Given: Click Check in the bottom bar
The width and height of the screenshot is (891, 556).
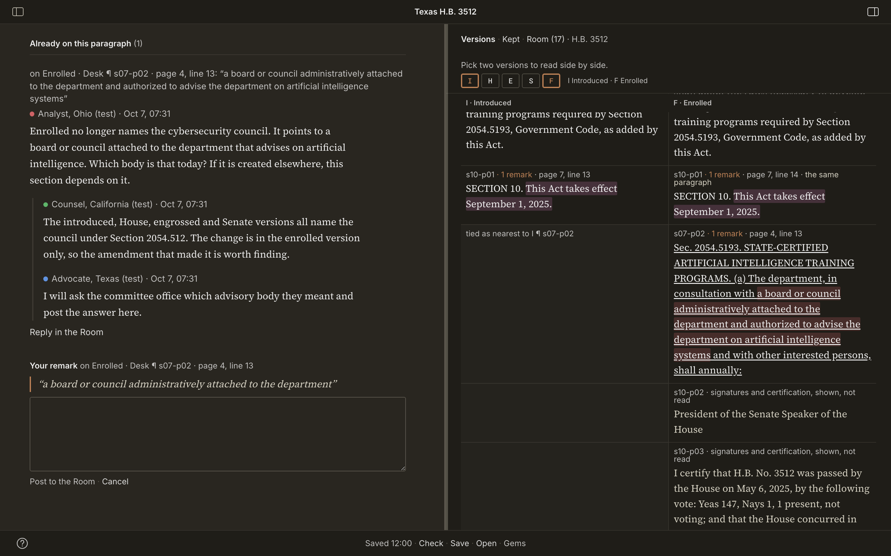Looking at the screenshot, I should (431, 544).
